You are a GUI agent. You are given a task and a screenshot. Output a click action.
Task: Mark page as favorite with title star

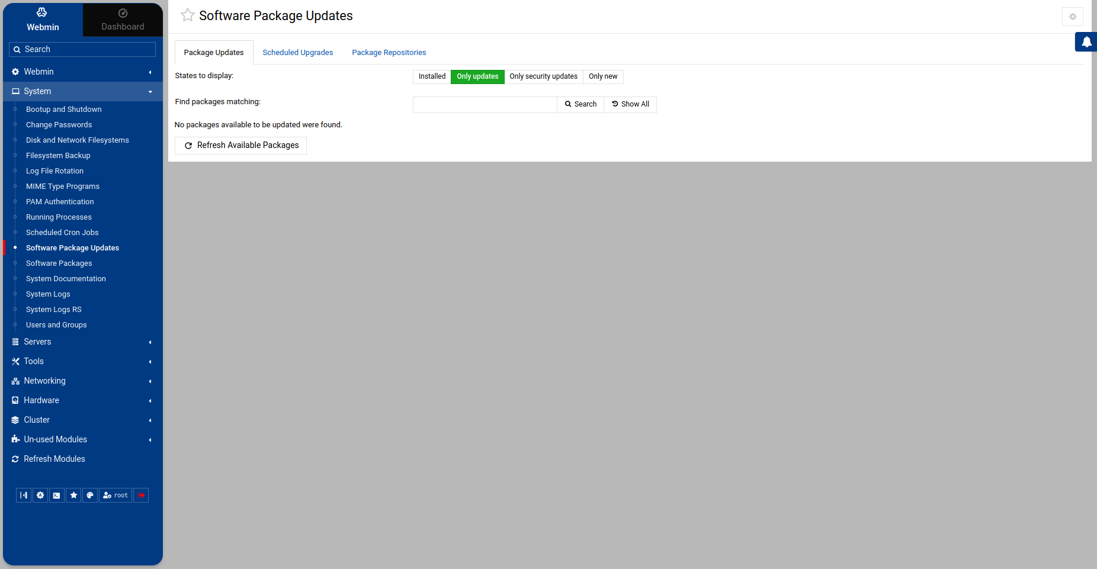[187, 15]
